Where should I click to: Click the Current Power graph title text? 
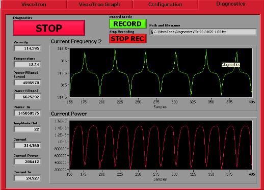point(69,114)
